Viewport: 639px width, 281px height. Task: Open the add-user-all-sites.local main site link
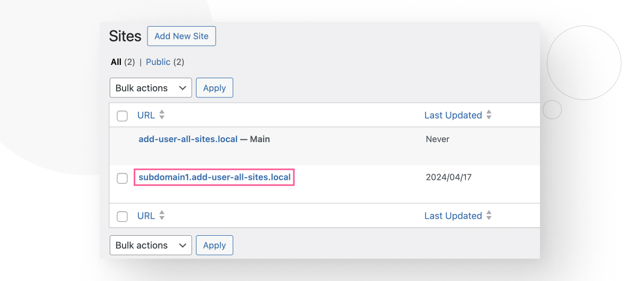coord(188,139)
